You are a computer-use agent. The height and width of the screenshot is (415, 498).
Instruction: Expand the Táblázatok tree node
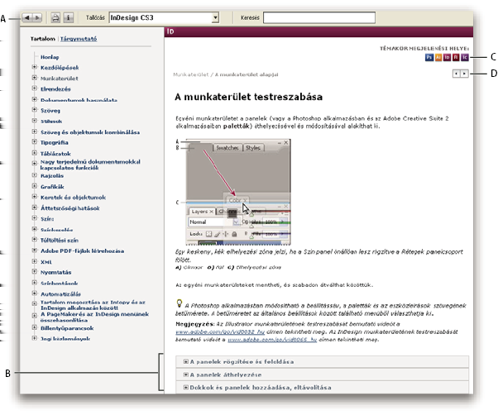pyautogui.click(x=34, y=153)
